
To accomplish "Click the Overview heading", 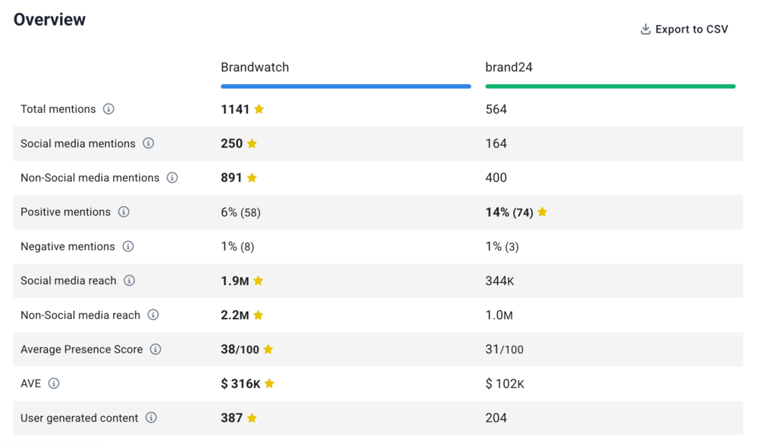I will 50,20.
